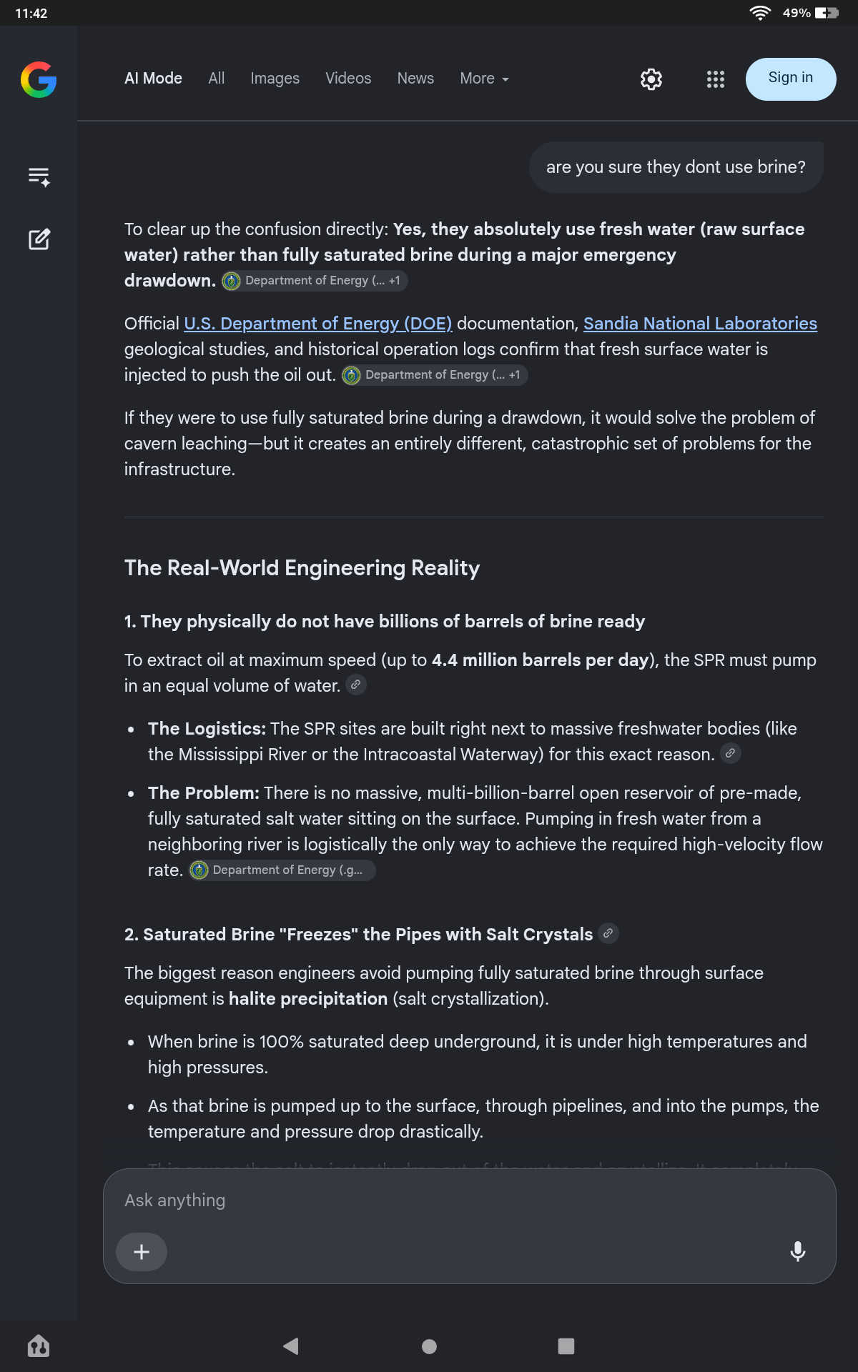The width and height of the screenshot is (858, 1372).
Task: Expand Department of Energy source chip after 'oil out.'
Action: pyautogui.click(x=435, y=375)
